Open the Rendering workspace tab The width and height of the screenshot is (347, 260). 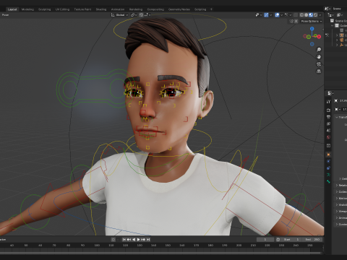136,9
